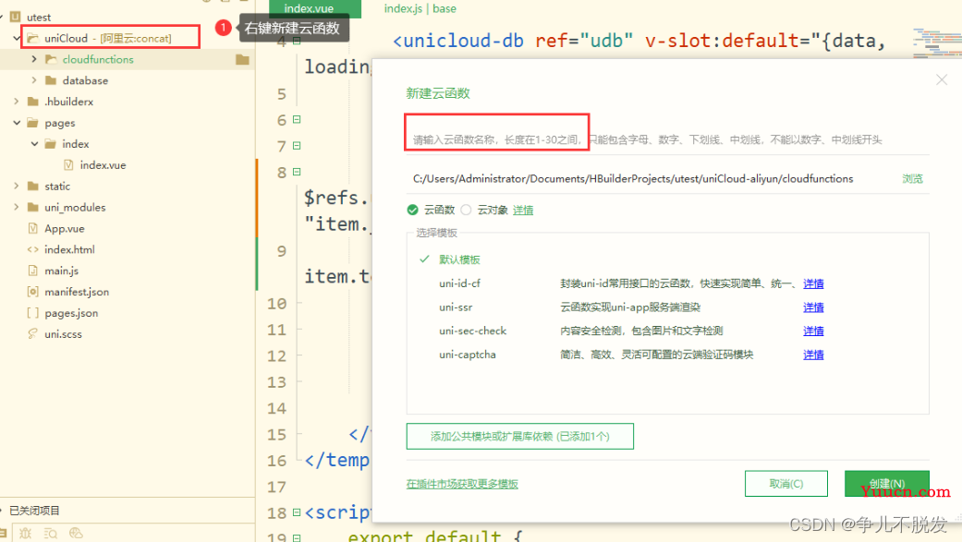Screen dimensions: 962x542
Task: Click the database folder icon
Action: [x=51, y=80]
